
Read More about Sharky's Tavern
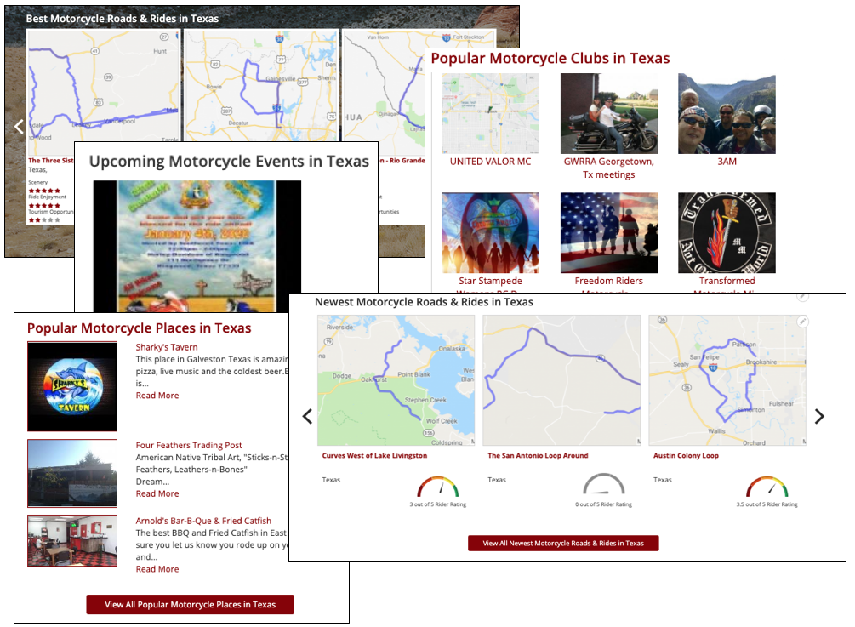click(157, 395)
